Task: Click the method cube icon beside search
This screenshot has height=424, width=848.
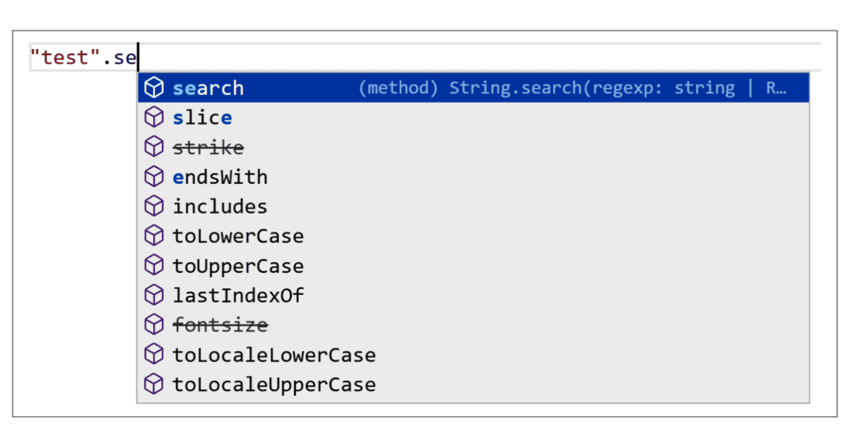Action: [154, 87]
